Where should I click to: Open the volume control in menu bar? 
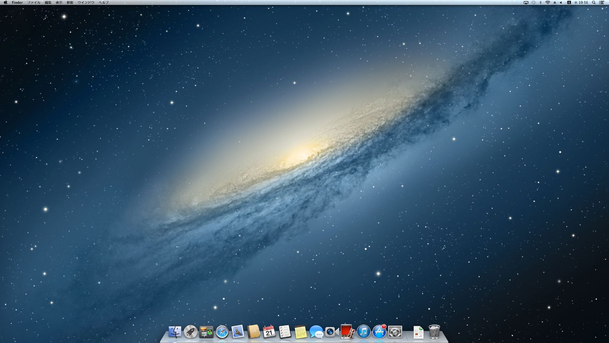tap(561, 2)
